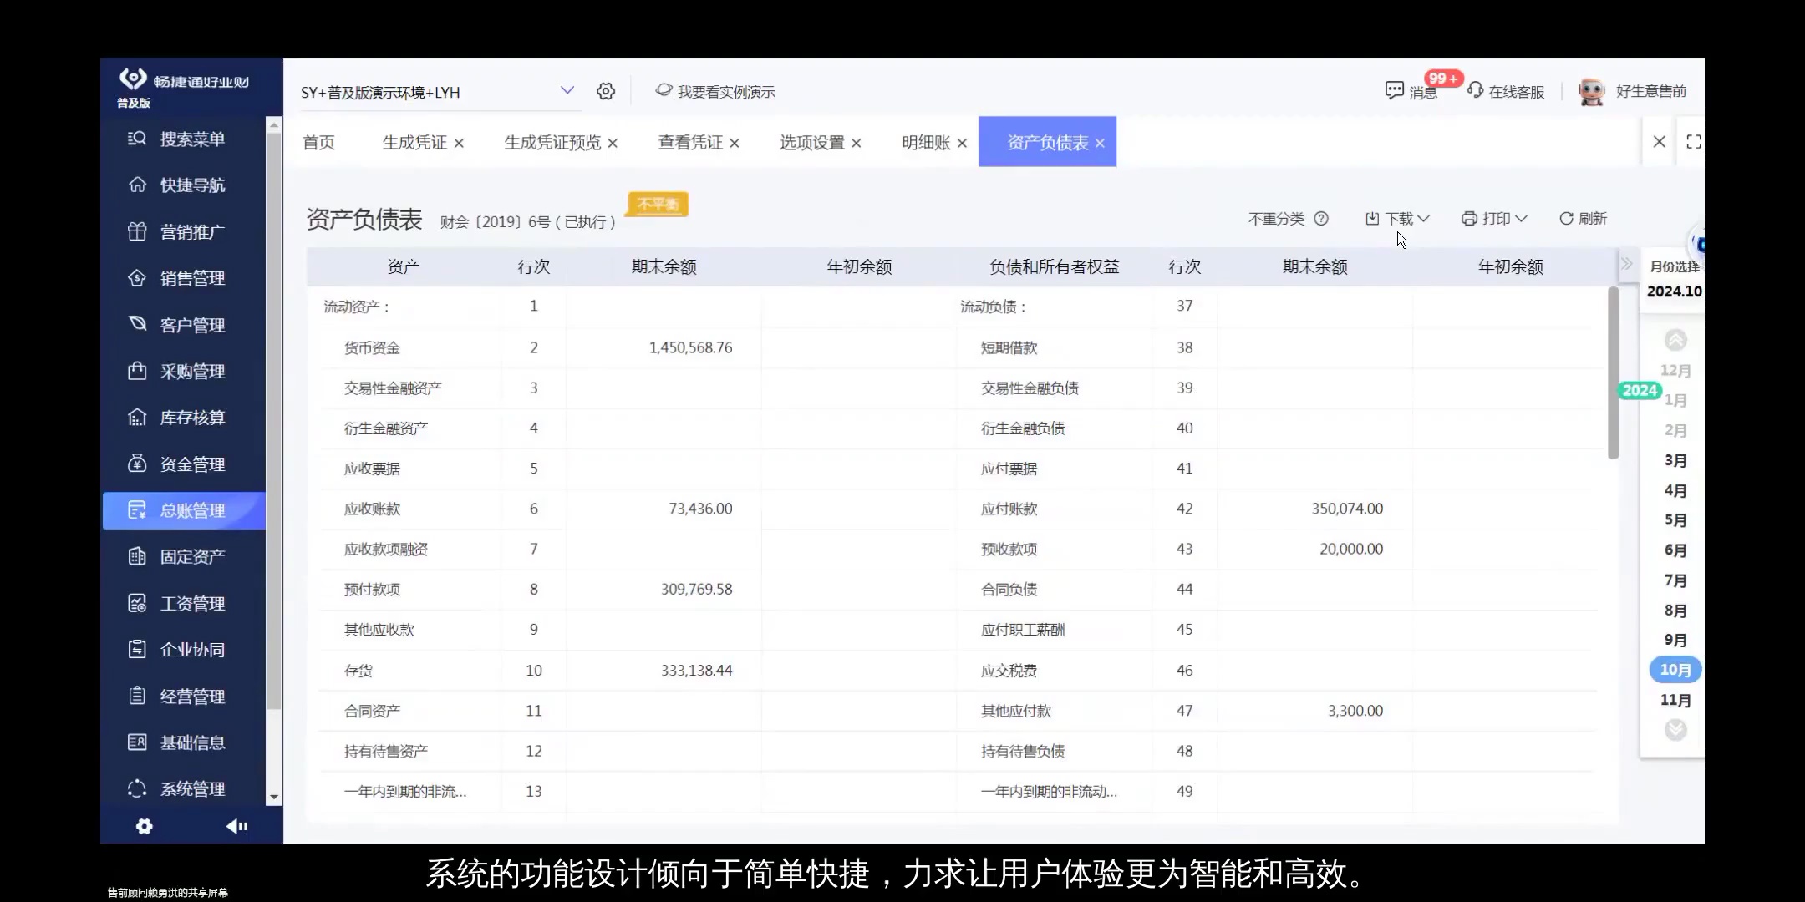1805x902 pixels.
Task: Select 10月 in the month picker
Action: tap(1675, 669)
